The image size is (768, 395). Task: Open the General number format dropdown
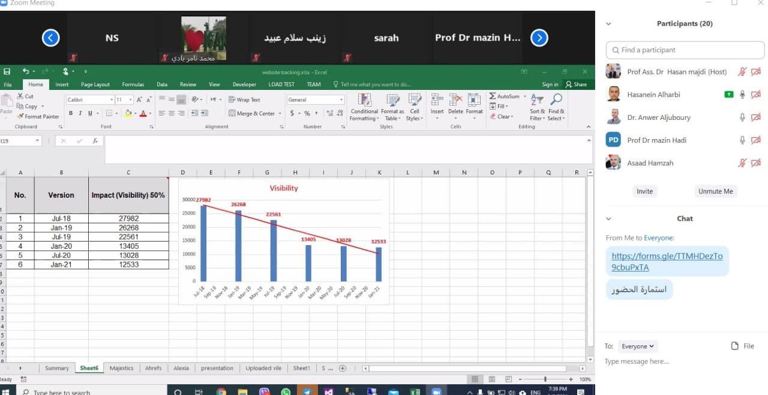[341, 100]
